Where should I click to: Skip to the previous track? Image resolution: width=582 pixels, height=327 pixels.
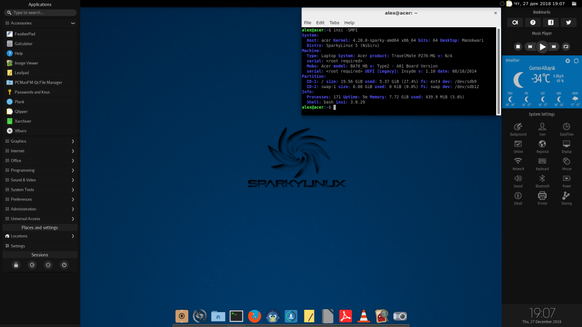pyautogui.click(x=530, y=46)
